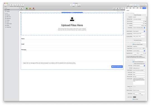Toggle Receive Email Notifications checkbox

[133, 62]
